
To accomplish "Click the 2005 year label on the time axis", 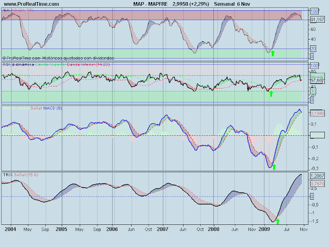I will (62, 229).
